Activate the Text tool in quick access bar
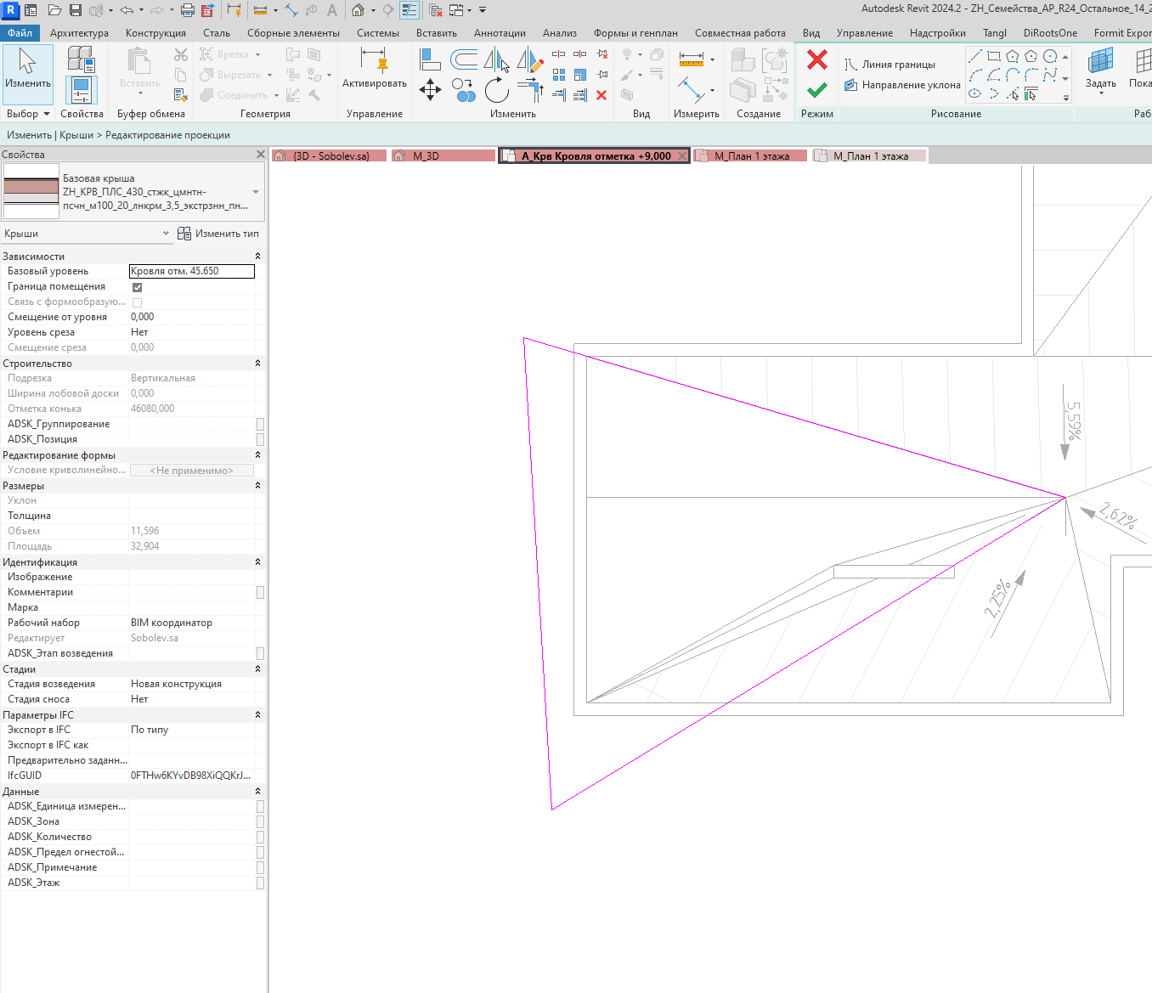This screenshot has height=993, width=1152. tap(332, 10)
